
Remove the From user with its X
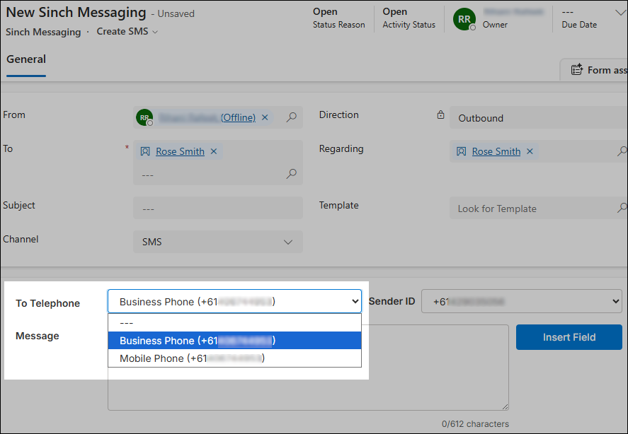265,117
